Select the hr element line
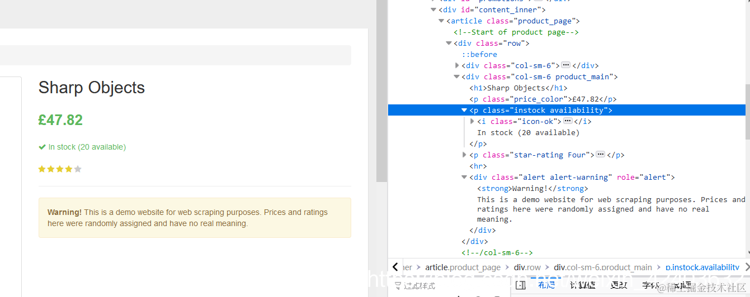 point(478,166)
